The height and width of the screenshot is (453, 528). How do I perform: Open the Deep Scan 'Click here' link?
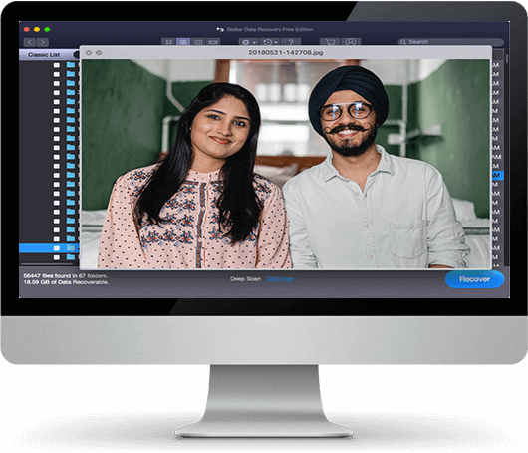pos(280,279)
